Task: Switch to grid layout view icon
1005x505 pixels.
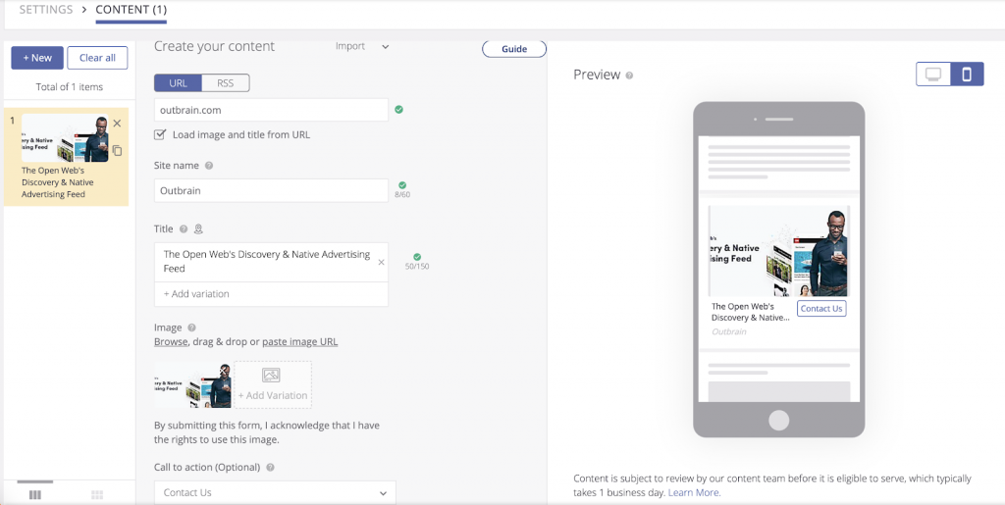Action: tap(97, 495)
